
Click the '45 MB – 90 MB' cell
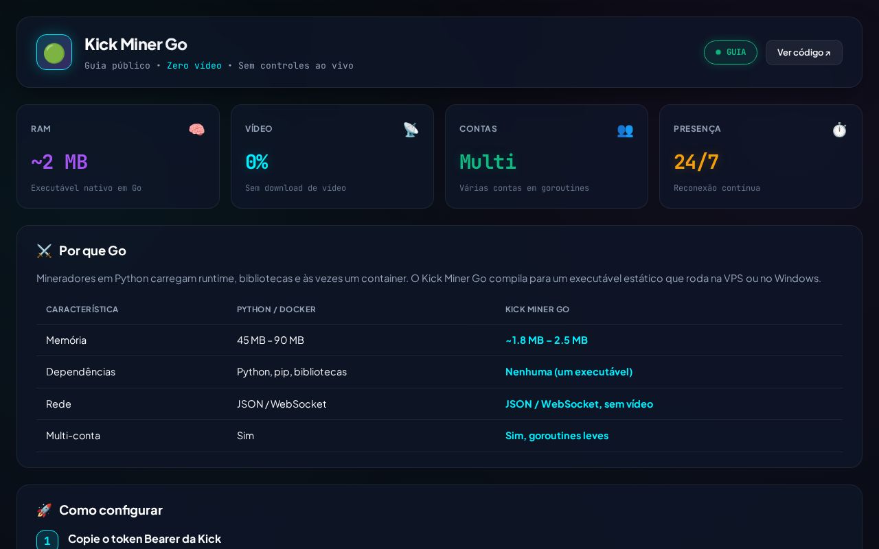point(271,340)
